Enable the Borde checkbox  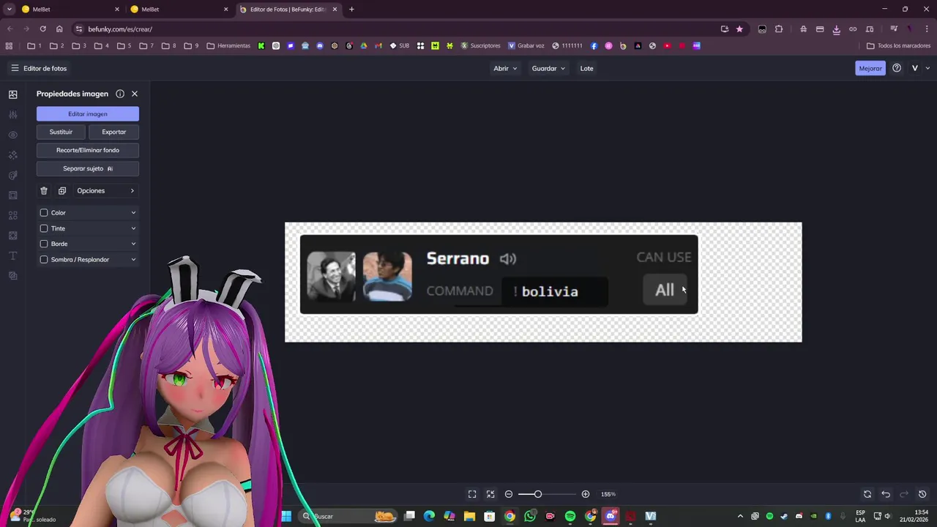coord(44,244)
